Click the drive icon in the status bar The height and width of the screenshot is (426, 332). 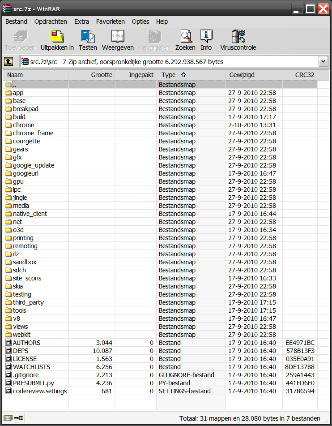tap(8, 418)
